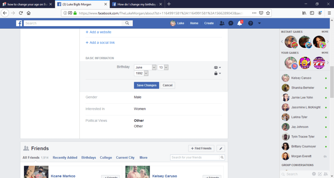
Task: Open the More friends tab menu
Action: [144, 157]
